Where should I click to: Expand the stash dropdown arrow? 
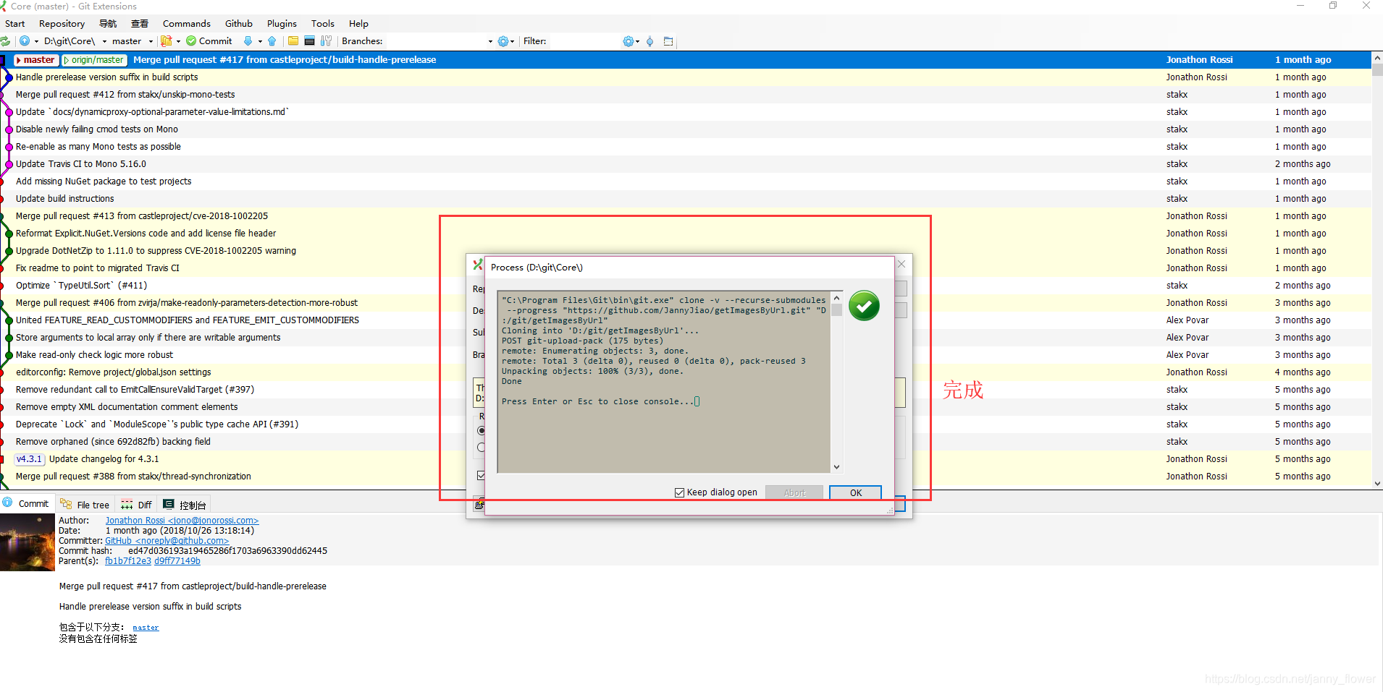tap(178, 41)
